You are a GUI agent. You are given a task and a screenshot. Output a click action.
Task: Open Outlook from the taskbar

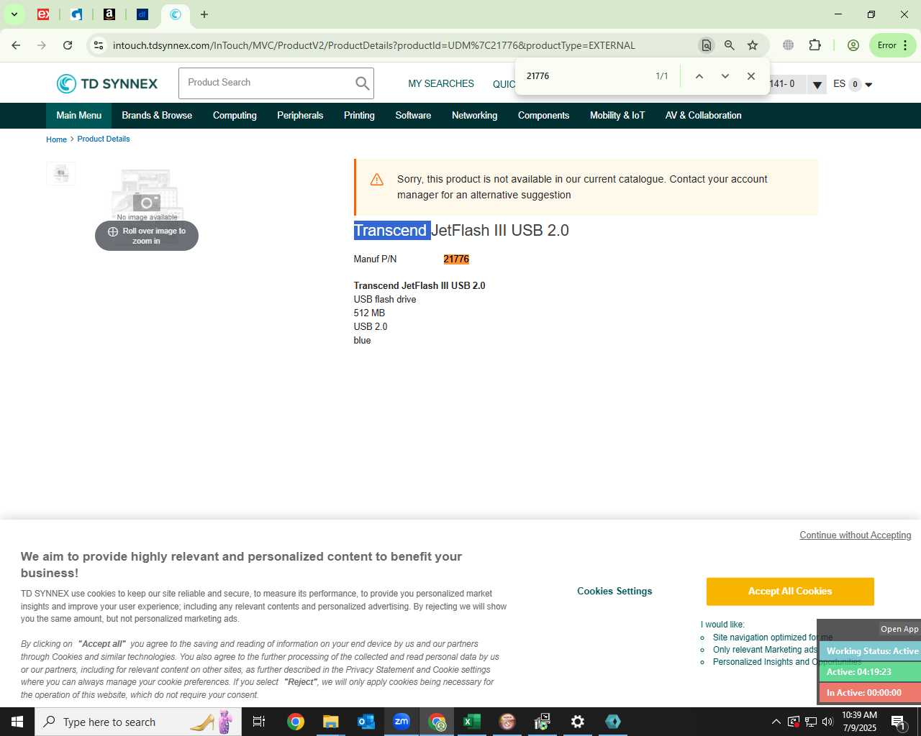[x=366, y=722]
